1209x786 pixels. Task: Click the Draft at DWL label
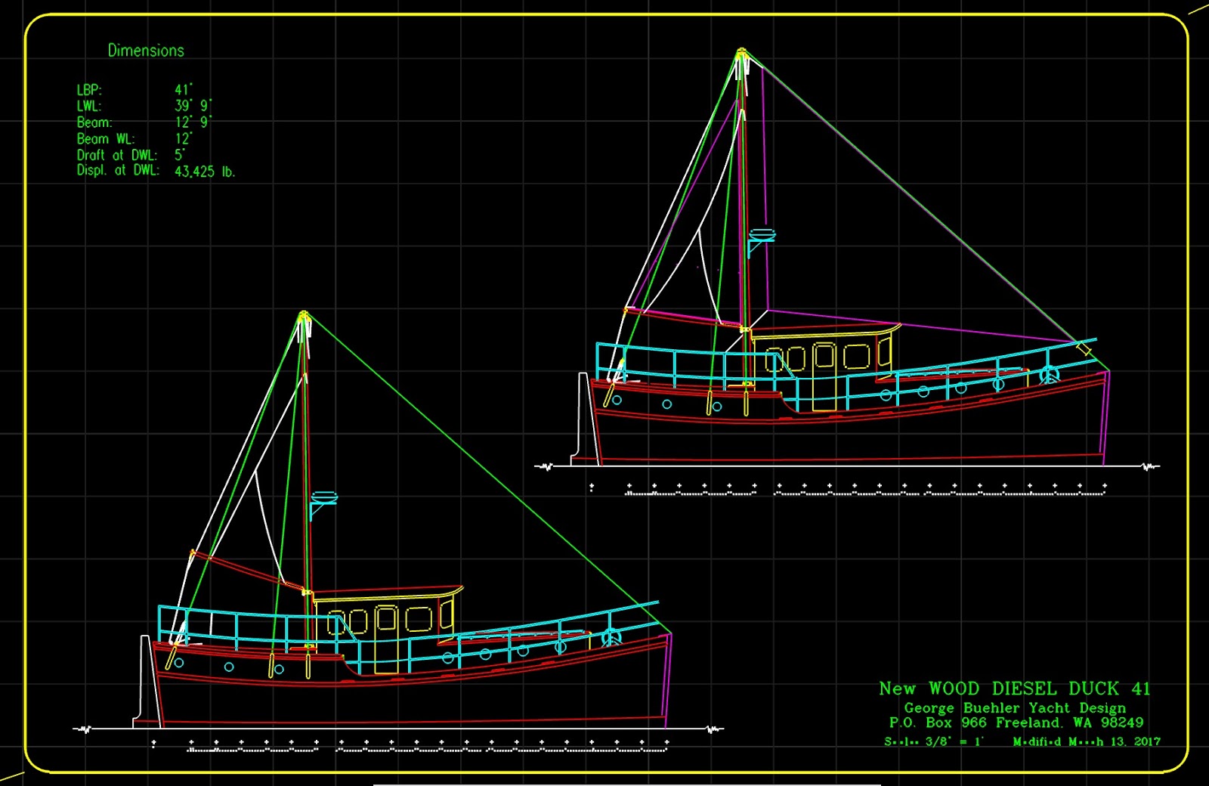(117, 155)
